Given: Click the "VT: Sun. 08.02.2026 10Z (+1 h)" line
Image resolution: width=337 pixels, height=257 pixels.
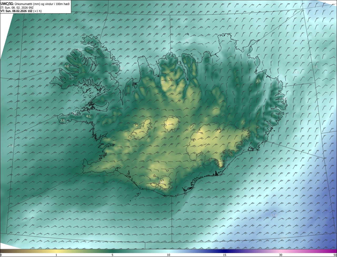Looking at the screenshot, I should [x=21, y=11].
